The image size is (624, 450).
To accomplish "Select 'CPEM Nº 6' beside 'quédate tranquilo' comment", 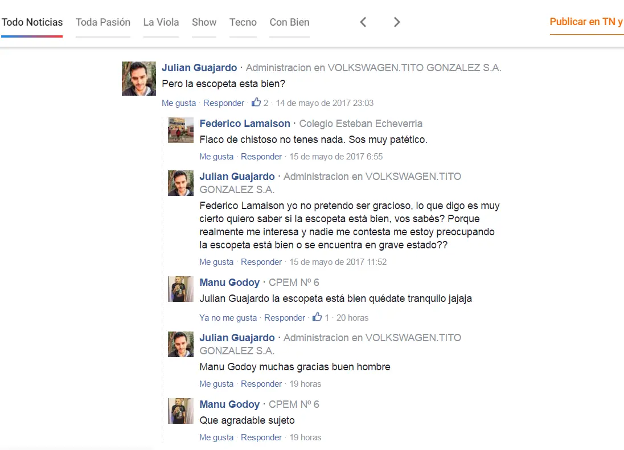I will (x=294, y=283).
